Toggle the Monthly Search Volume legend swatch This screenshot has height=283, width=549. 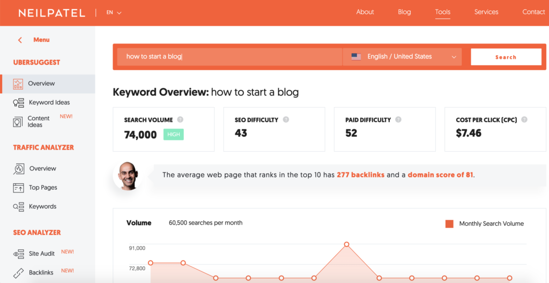[x=449, y=224]
